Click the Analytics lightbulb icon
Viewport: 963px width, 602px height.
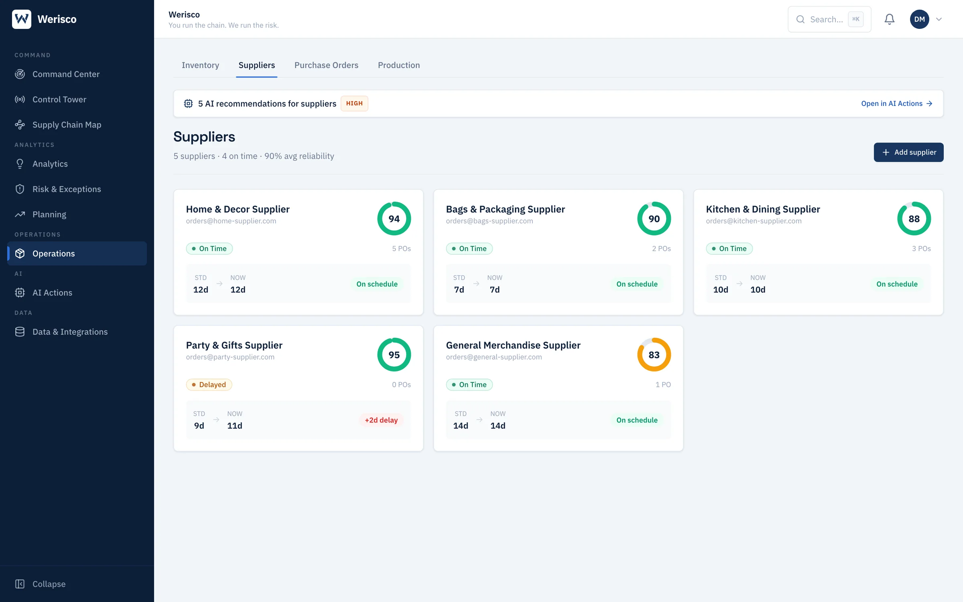pyautogui.click(x=20, y=164)
